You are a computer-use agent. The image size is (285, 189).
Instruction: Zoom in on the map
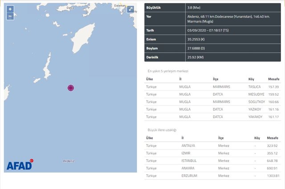pos(10,9)
